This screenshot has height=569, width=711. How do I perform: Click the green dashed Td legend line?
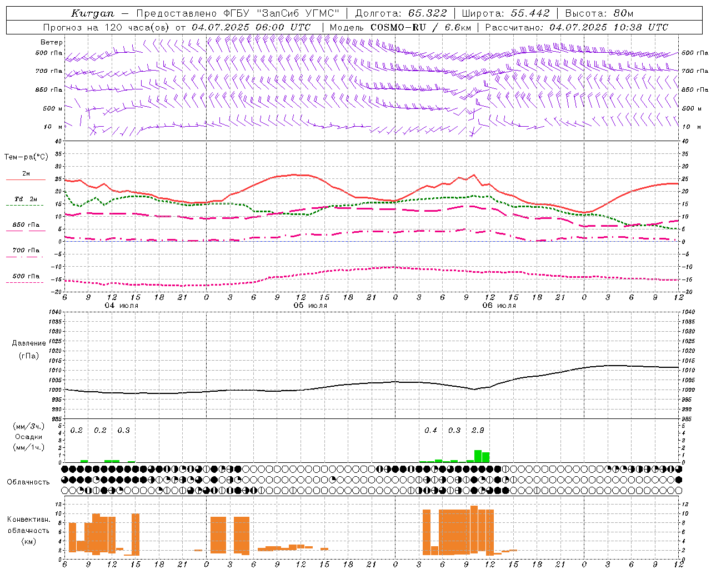coord(25,206)
